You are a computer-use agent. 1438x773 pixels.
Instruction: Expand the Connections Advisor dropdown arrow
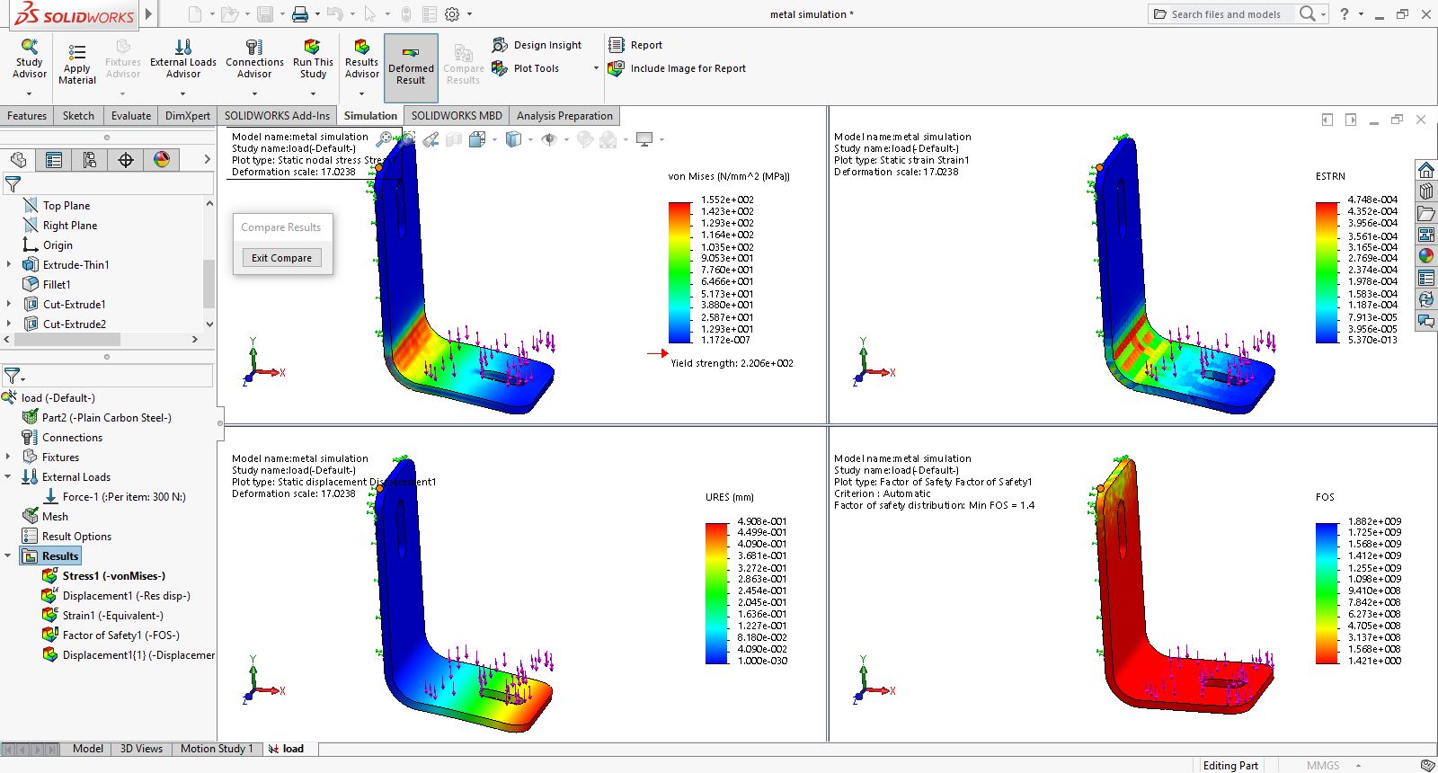tap(254, 93)
